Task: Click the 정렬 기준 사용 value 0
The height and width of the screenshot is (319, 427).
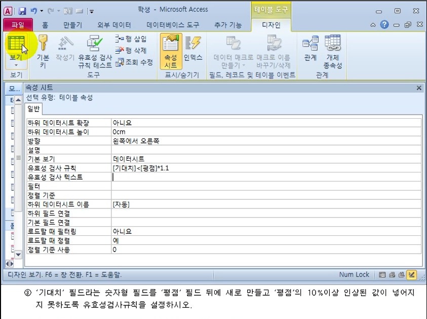Action: pyautogui.click(x=266, y=250)
